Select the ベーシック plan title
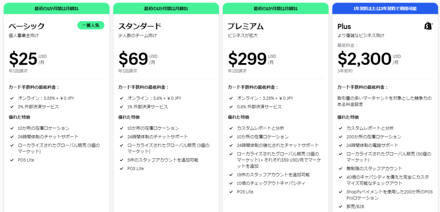440x212 pixels. (27, 26)
